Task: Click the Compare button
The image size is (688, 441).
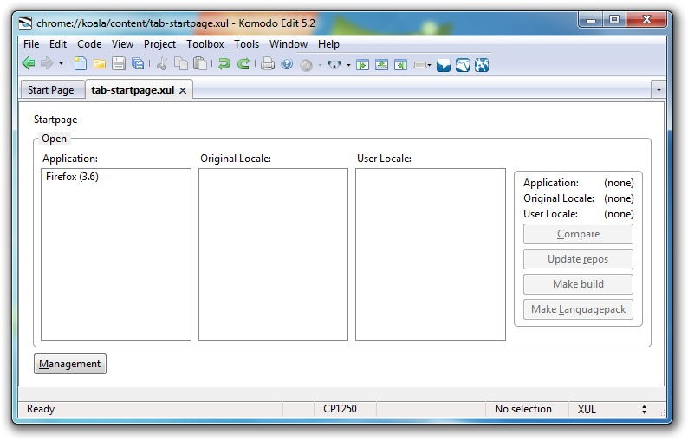Action: point(578,234)
